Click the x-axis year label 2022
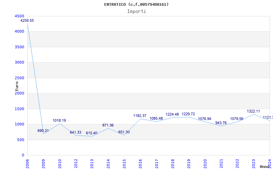 [x=238, y=164]
